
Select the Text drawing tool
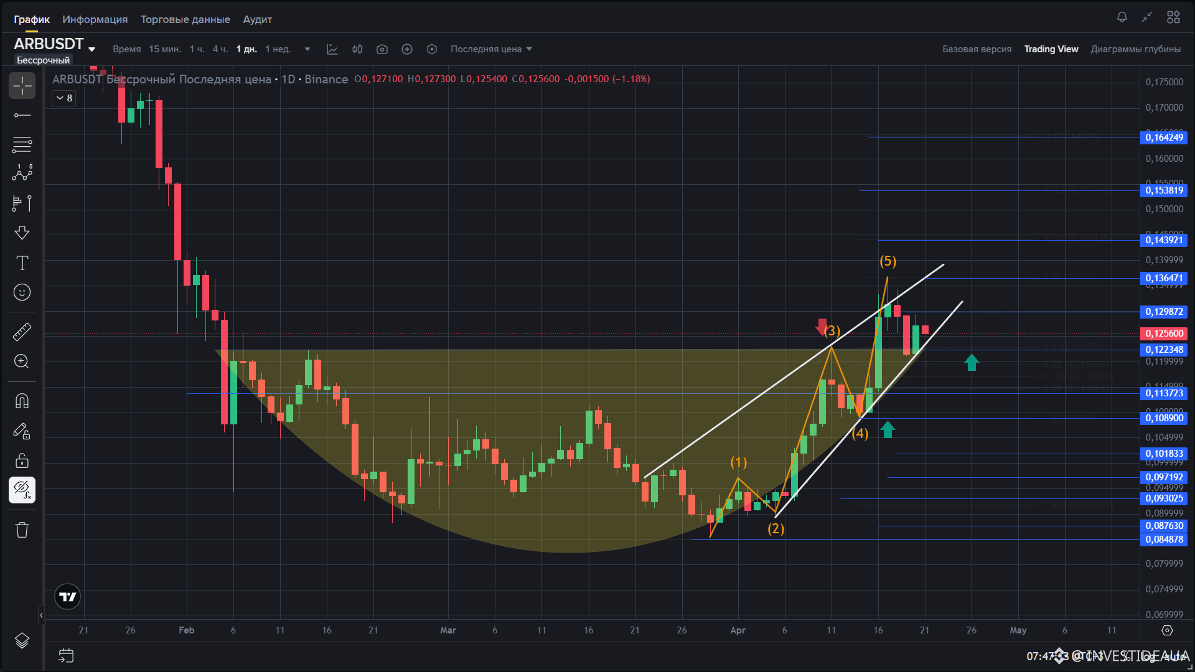(22, 263)
